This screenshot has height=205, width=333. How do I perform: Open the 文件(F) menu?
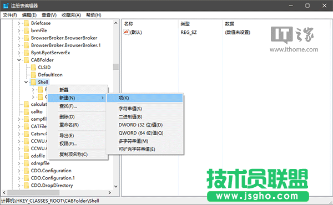[x=10, y=15]
